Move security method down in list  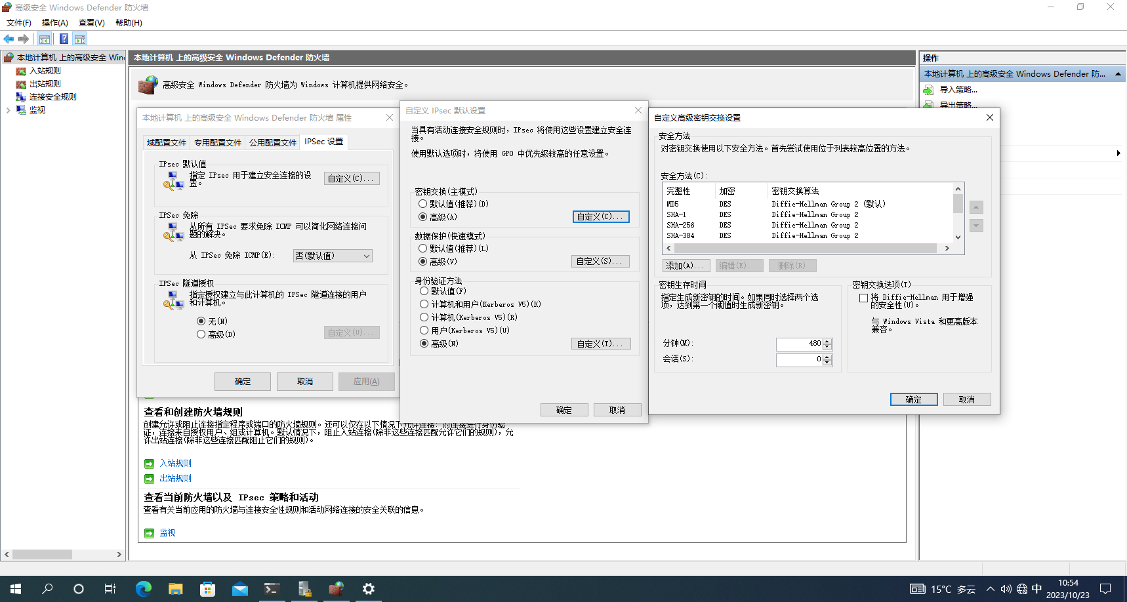976,226
